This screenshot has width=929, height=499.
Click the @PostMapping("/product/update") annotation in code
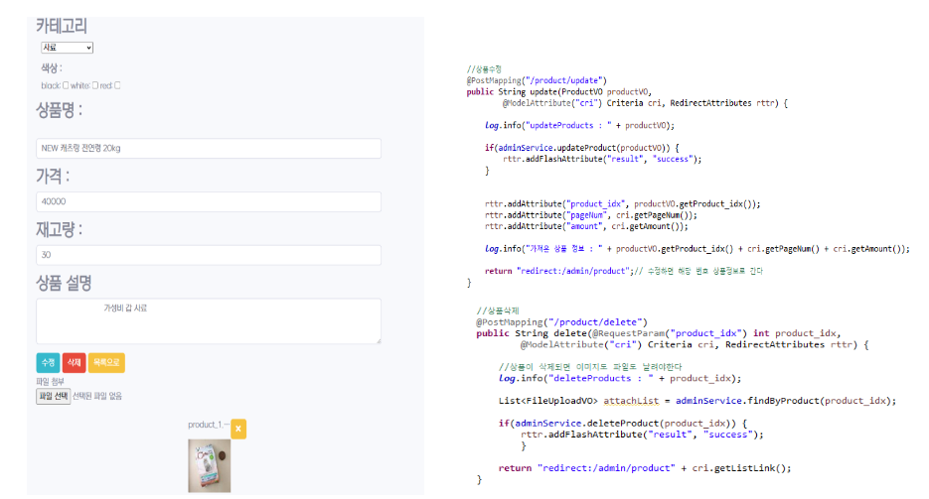click(x=537, y=79)
